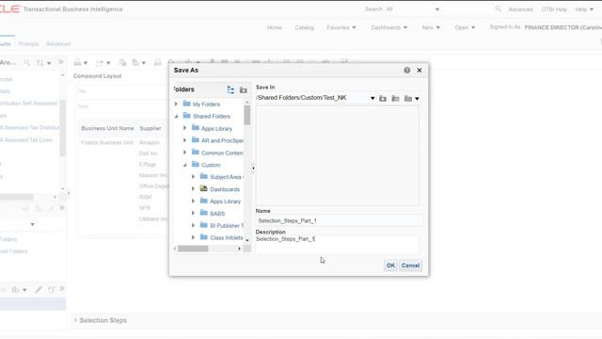Viewport: 602px width, 339px height.
Task: Open the header Help menu
Action: [584, 9]
